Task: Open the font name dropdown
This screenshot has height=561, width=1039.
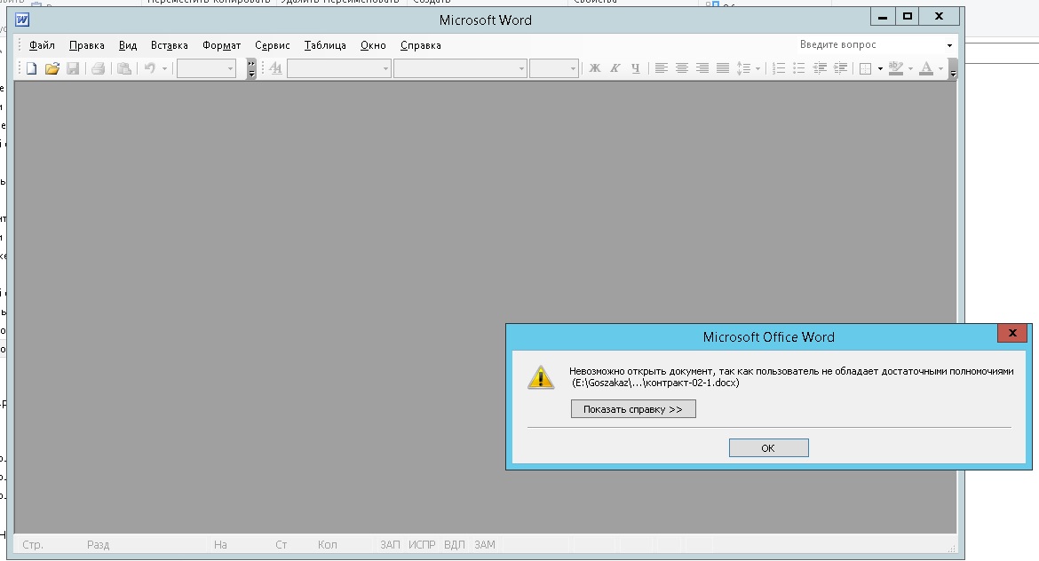Action: pos(521,68)
